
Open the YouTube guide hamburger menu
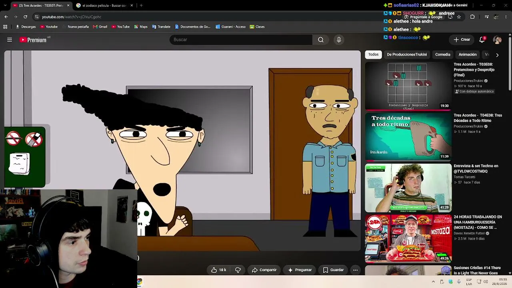(10, 40)
